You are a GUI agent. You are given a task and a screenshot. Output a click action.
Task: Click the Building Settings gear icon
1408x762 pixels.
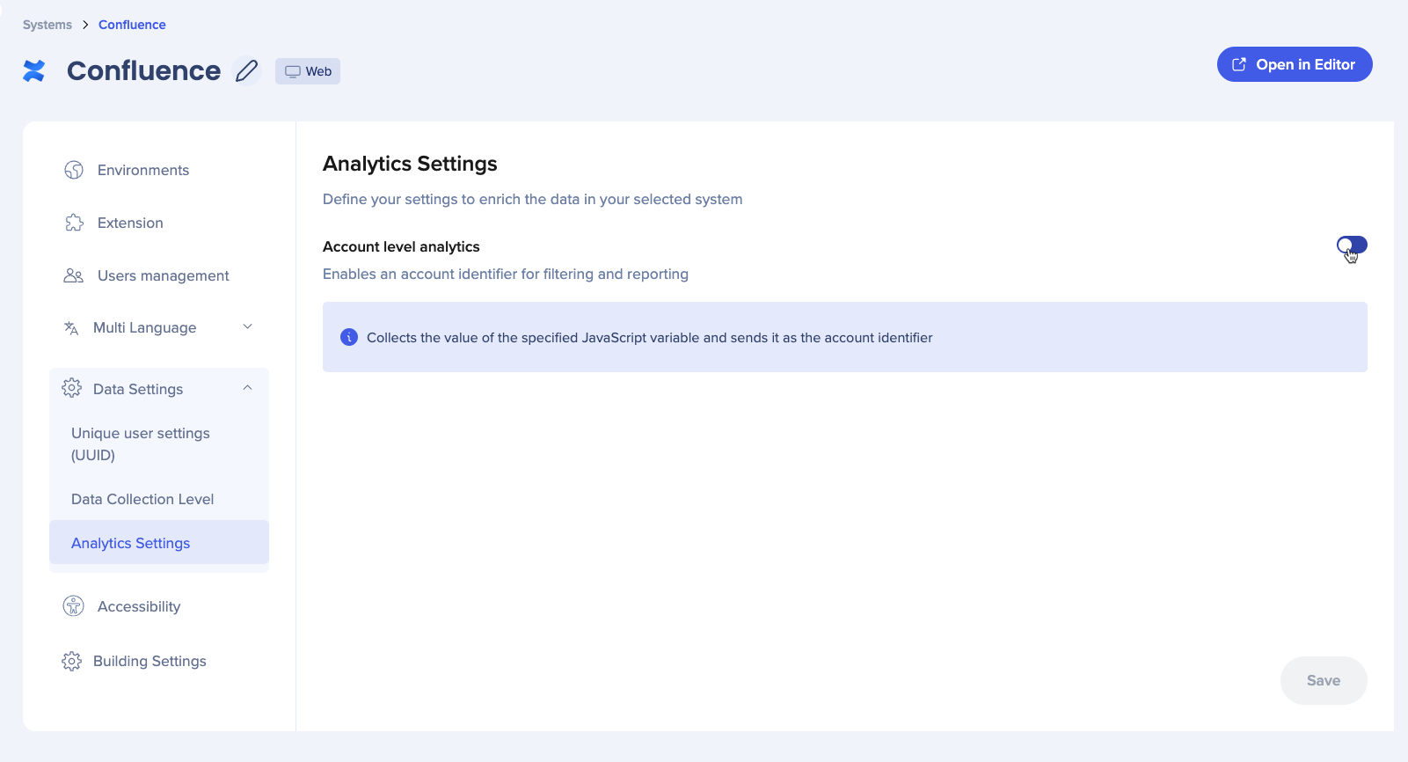[x=71, y=661]
